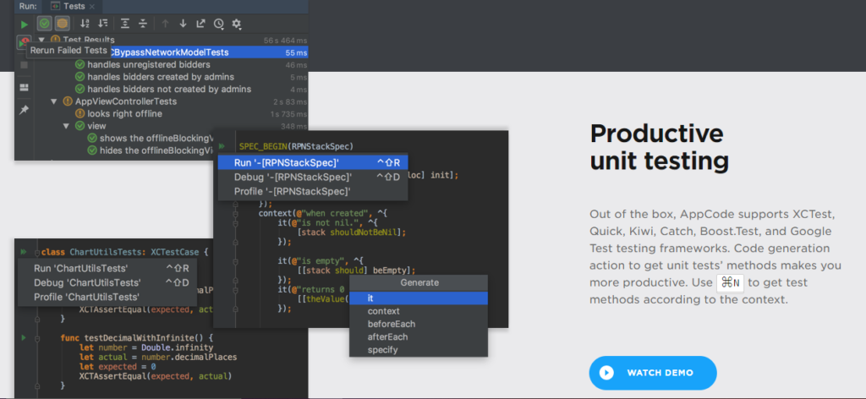Screen dimensions: 866x399
Task: Click the Export Test Results icon
Action: tap(200, 23)
